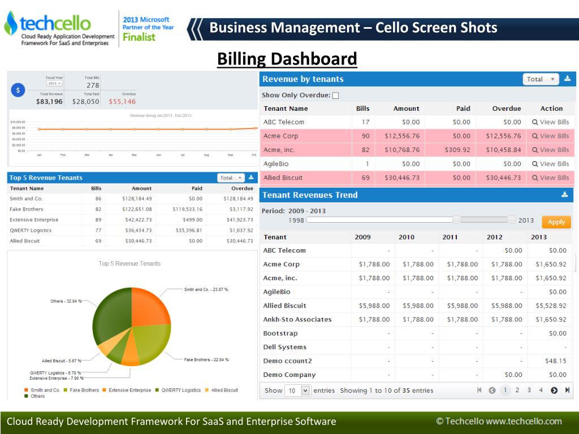Click Demo ccount2 in trends table
The height and width of the screenshot is (434, 579).
pos(287,361)
